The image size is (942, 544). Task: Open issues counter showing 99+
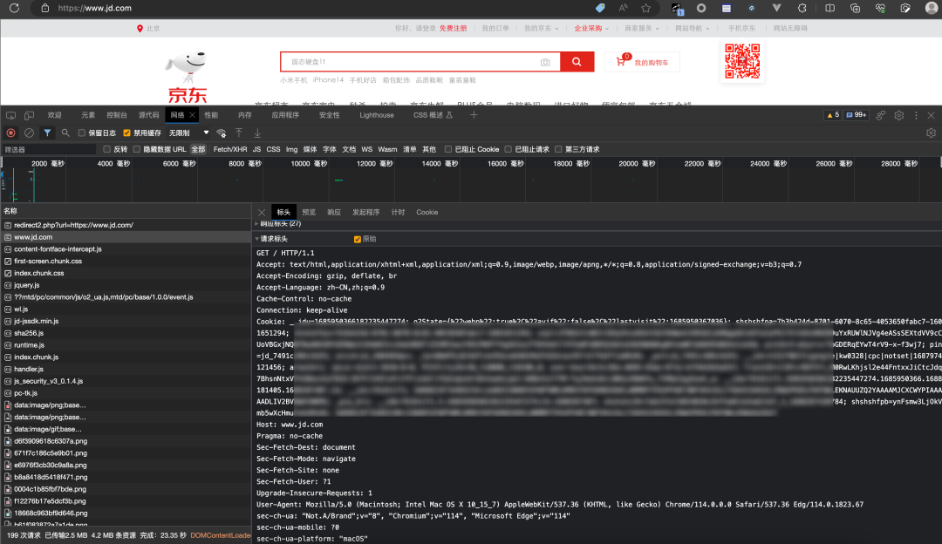click(857, 115)
